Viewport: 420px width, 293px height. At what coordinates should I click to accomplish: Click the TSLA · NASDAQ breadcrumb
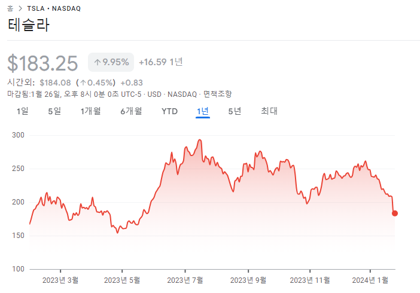pyautogui.click(x=54, y=8)
